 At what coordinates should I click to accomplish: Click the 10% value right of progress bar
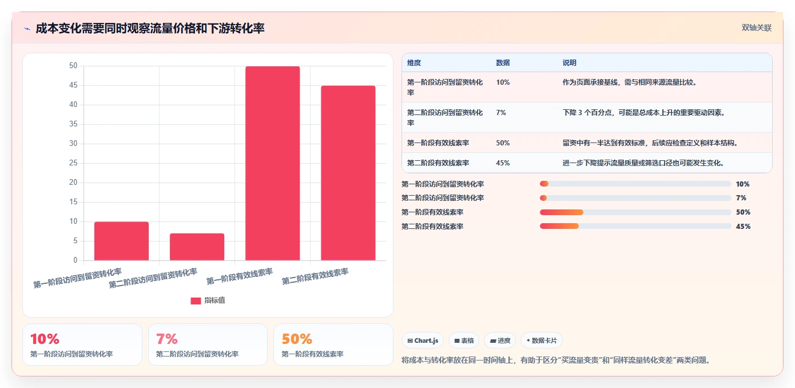pos(743,184)
